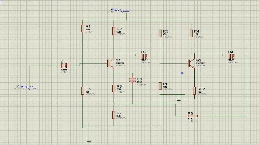Screen dimensions: 259x145
Task: Select emitter resistor RE2
Action: pyautogui.click(x=194, y=91)
